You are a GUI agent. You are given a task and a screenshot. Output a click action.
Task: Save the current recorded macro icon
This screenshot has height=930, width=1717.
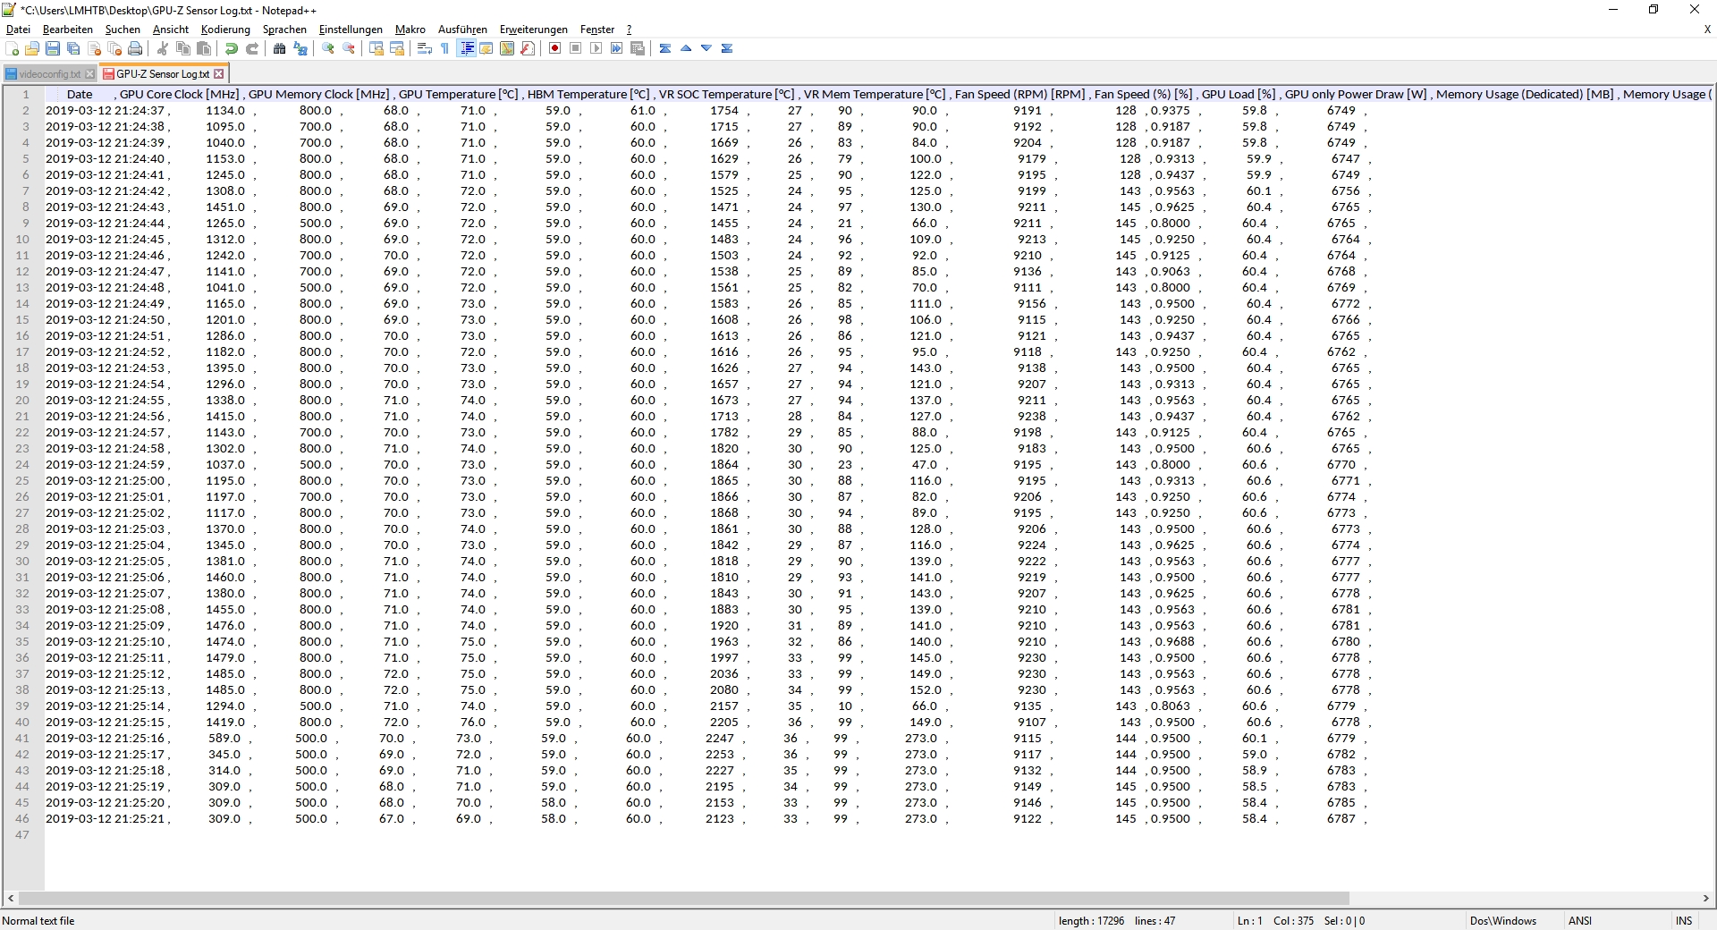pos(638,49)
